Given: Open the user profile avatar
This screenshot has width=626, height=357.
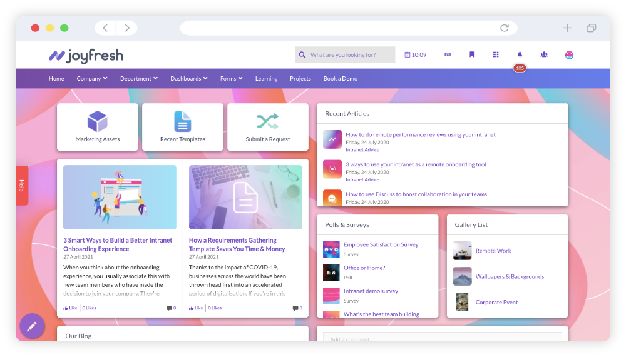Looking at the screenshot, I should 569,55.
